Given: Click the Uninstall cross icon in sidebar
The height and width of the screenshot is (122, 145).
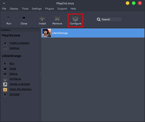Looking at the screenshot, I should pyautogui.click(x=5, y=95).
